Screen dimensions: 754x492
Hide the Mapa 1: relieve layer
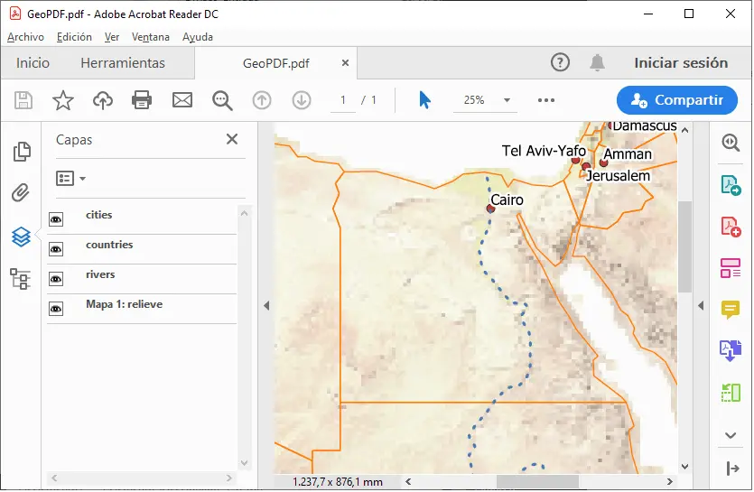click(56, 309)
